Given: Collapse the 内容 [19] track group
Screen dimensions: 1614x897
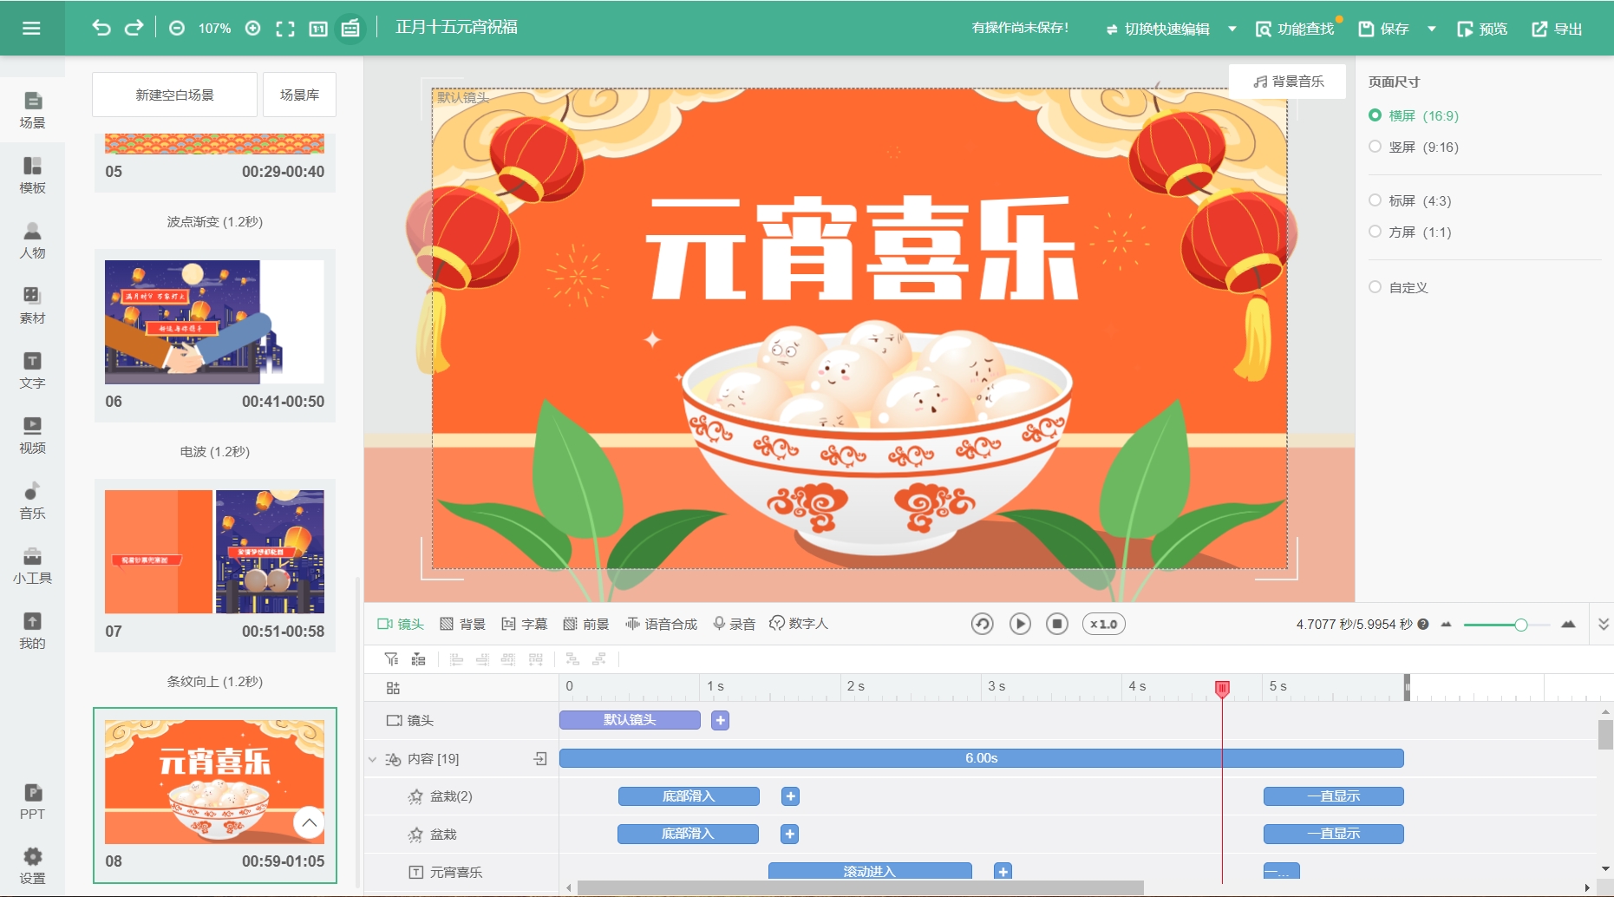Looking at the screenshot, I should (x=372, y=759).
